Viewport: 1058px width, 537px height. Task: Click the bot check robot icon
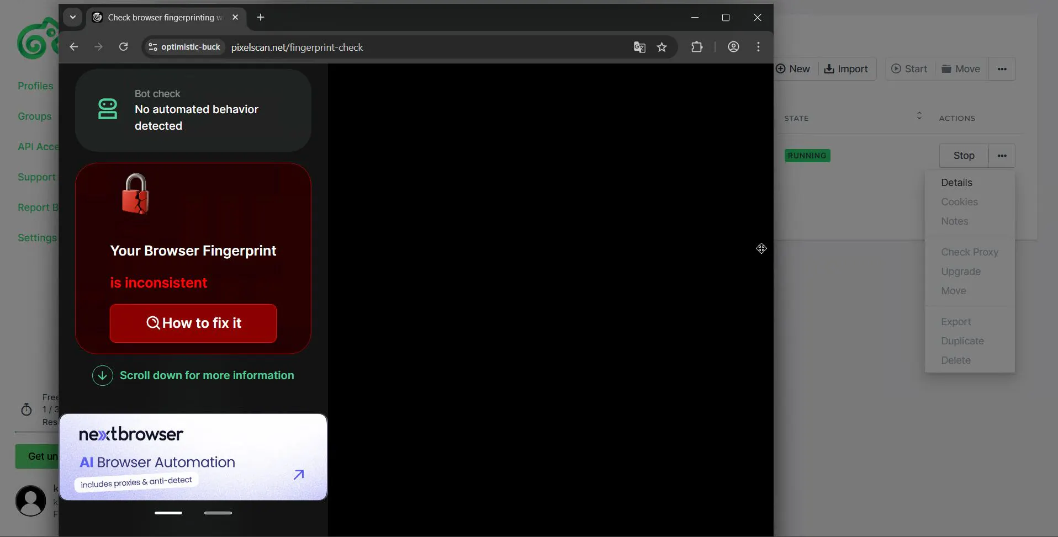tap(108, 109)
